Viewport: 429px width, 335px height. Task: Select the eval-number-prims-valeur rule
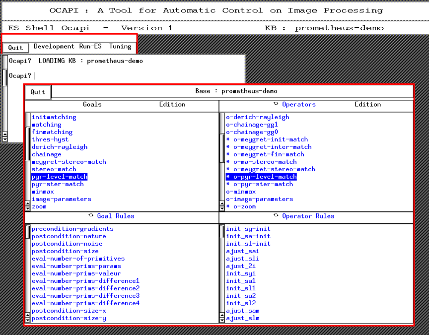pos(76,273)
